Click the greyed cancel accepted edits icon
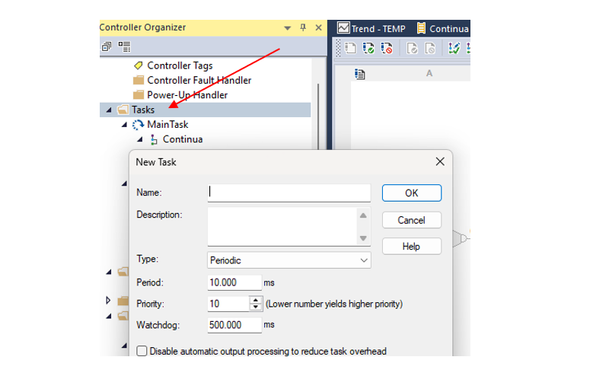 tap(430, 48)
